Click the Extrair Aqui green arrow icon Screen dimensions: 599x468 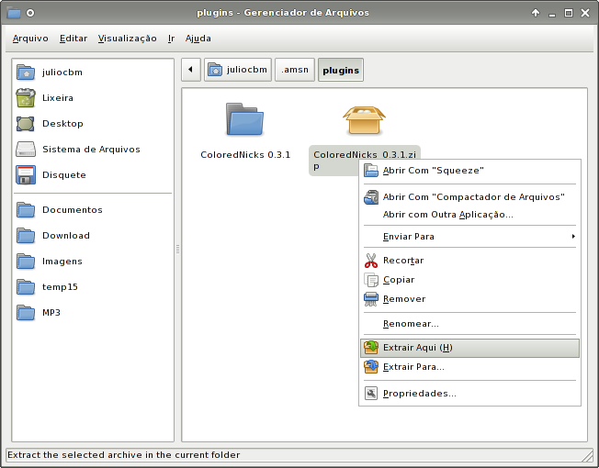click(371, 348)
